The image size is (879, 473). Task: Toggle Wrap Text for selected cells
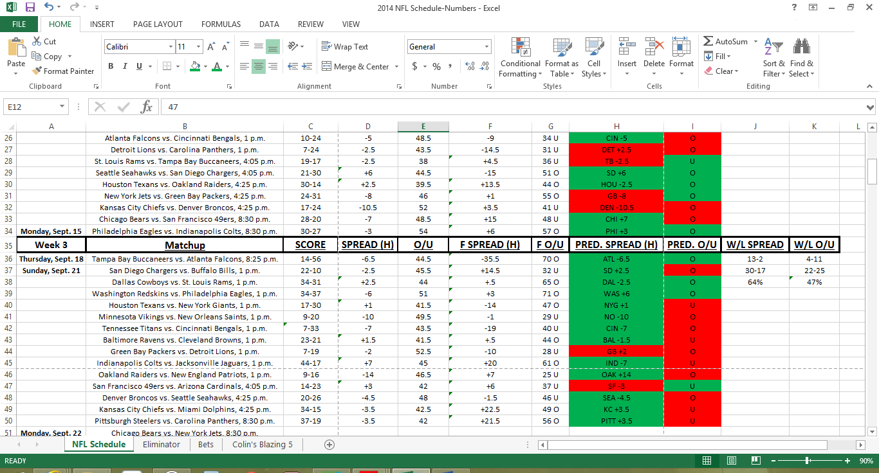(x=344, y=47)
